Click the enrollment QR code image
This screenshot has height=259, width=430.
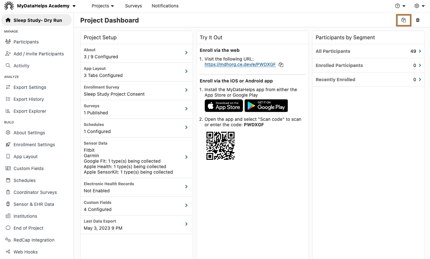pos(220,146)
